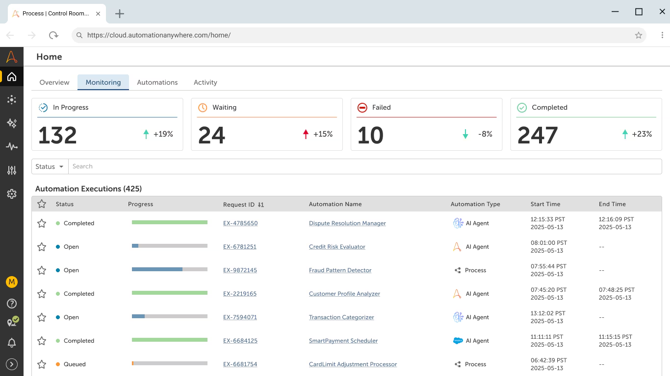Viewport: 670px width, 376px height.
Task: Open the Status filter dropdown
Action: tap(49, 166)
